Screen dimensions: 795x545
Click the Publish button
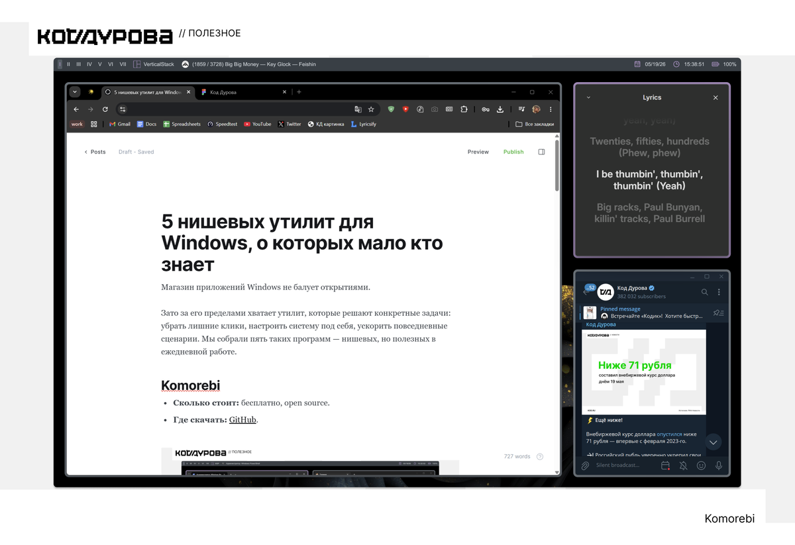coord(513,152)
